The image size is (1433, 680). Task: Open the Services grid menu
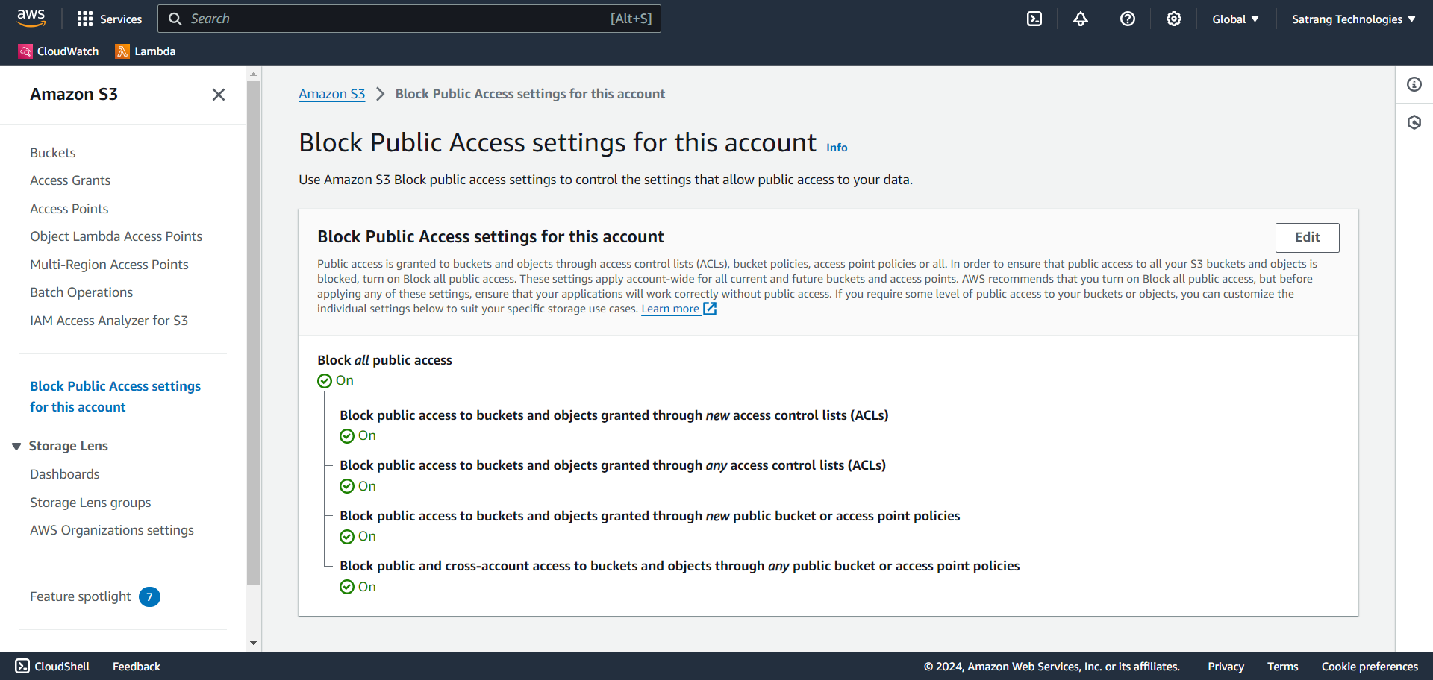(x=110, y=19)
